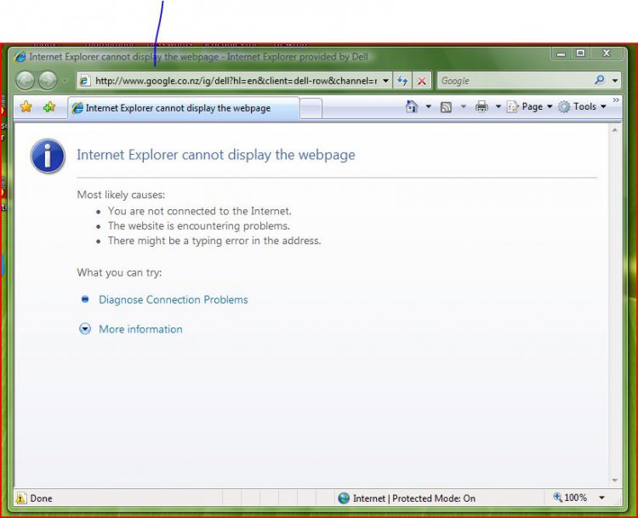Open a new blank tab

(311, 109)
